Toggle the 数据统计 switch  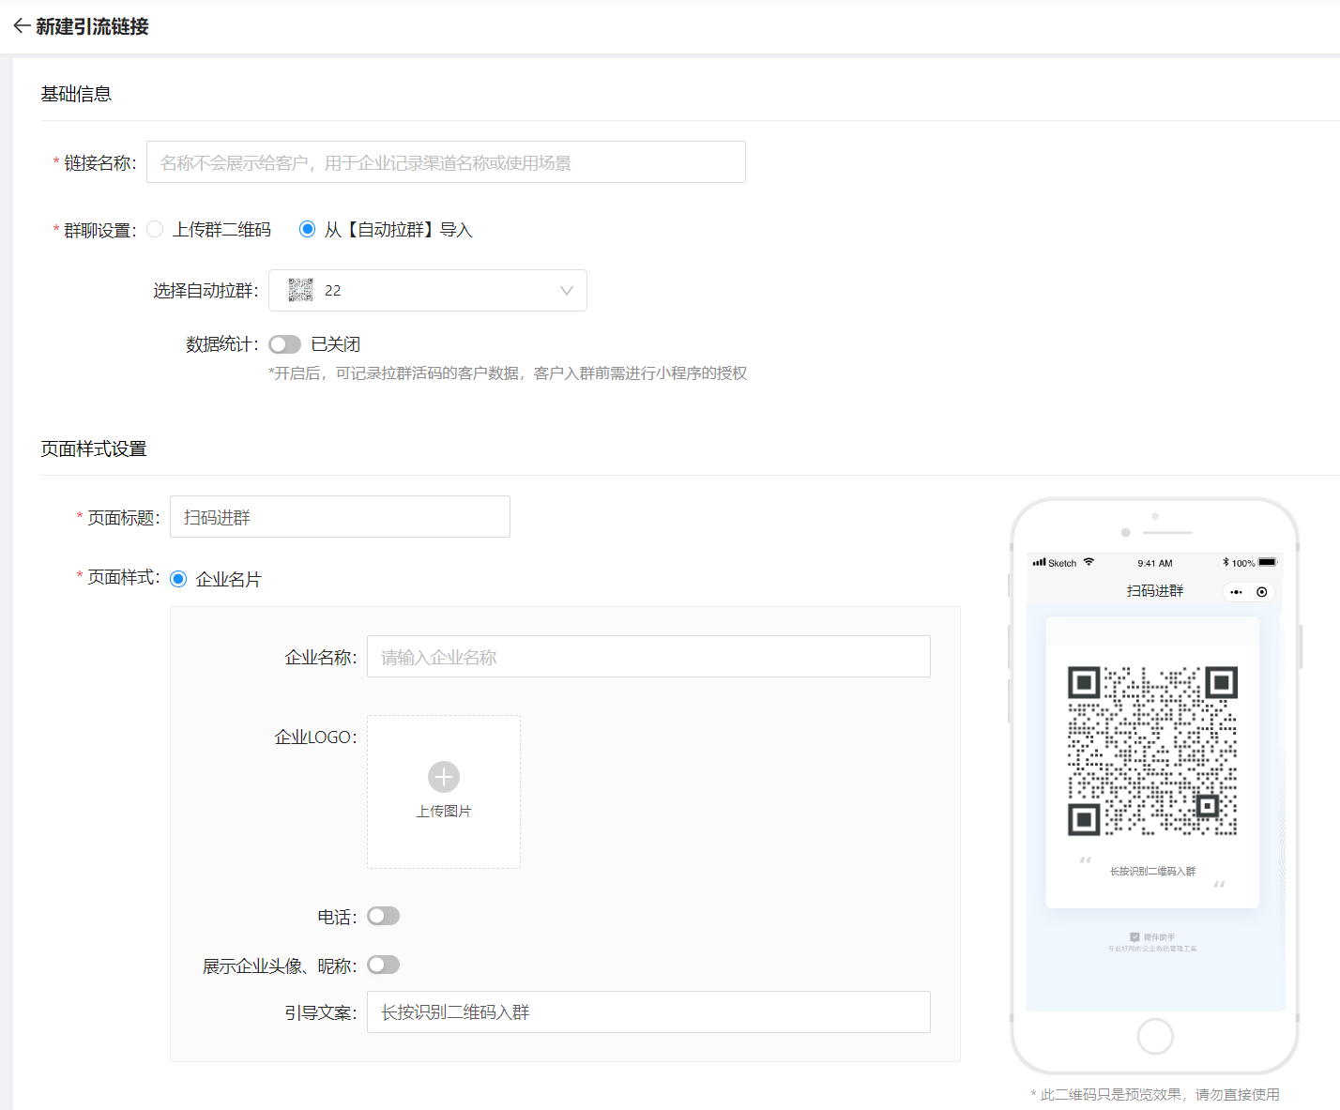pos(284,344)
